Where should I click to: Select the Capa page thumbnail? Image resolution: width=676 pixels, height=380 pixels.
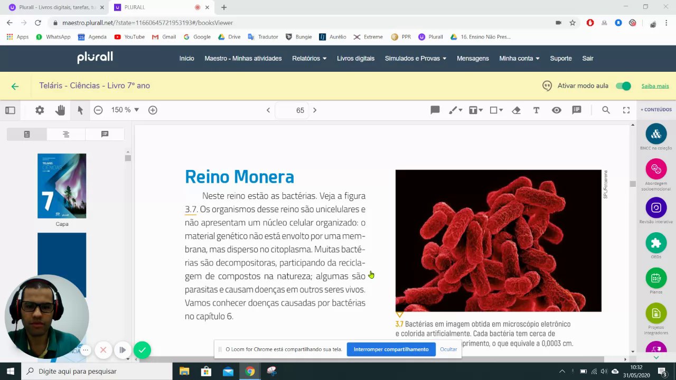(x=62, y=186)
